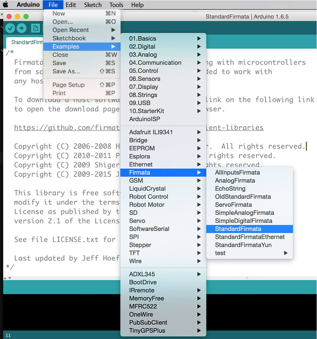Open the Tools menu in menu bar
The image size is (317, 339).
pyautogui.click(x=116, y=5)
